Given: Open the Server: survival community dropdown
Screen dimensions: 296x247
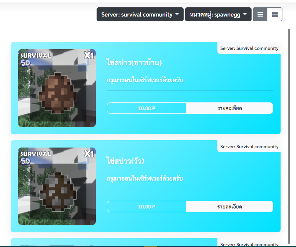Looking at the screenshot, I should 140,14.
